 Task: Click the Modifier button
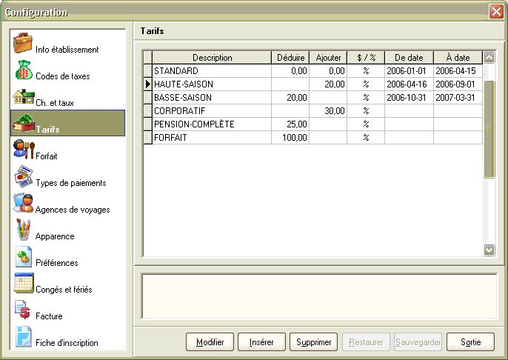pos(210,342)
